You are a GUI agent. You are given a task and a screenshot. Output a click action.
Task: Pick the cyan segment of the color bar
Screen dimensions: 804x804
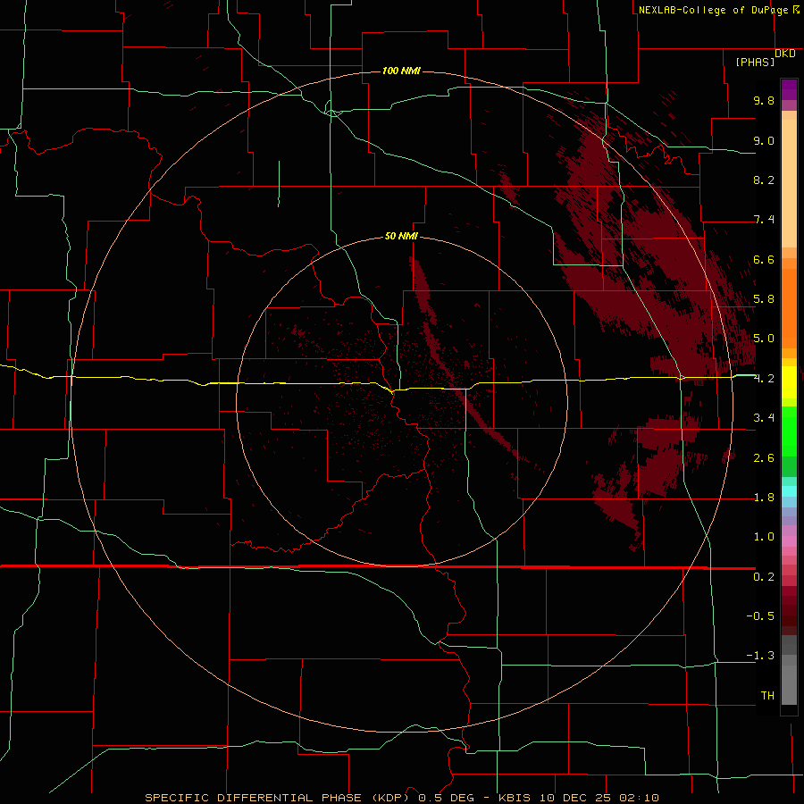(789, 491)
